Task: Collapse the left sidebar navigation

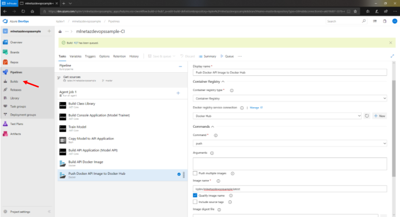Action: tap(49, 212)
